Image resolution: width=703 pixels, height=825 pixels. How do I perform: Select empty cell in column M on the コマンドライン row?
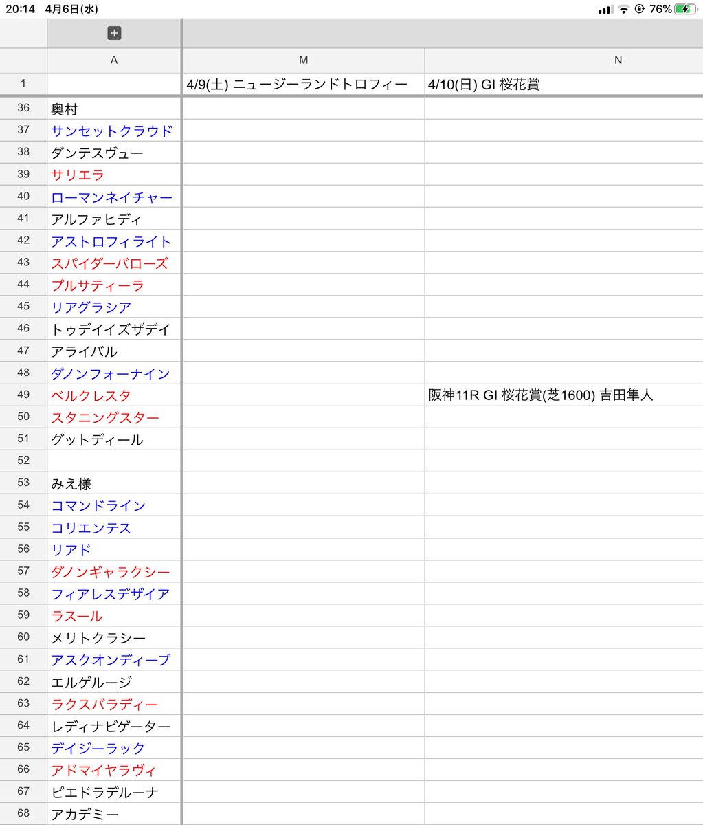pyautogui.click(x=304, y=505)
